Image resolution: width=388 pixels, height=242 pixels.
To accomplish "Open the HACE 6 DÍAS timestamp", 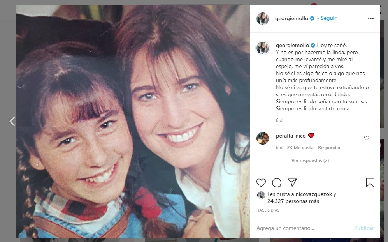I will [x=268, y=210].
